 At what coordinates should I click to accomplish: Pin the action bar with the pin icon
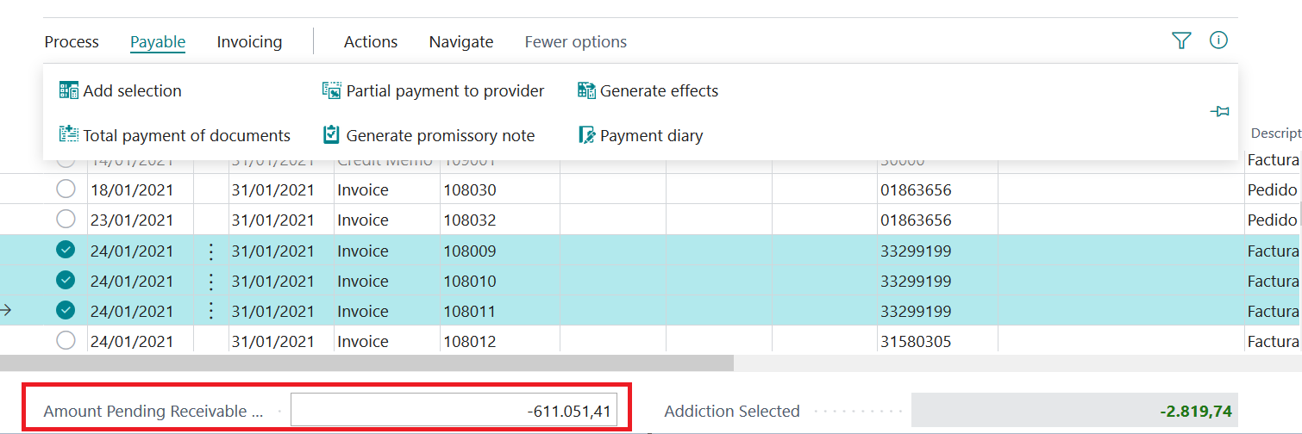click(1219, 111)
